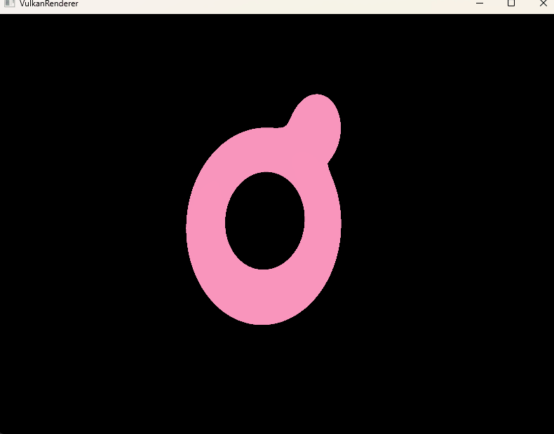
Task: Click black background right of the torus
Action: (449, 224)
